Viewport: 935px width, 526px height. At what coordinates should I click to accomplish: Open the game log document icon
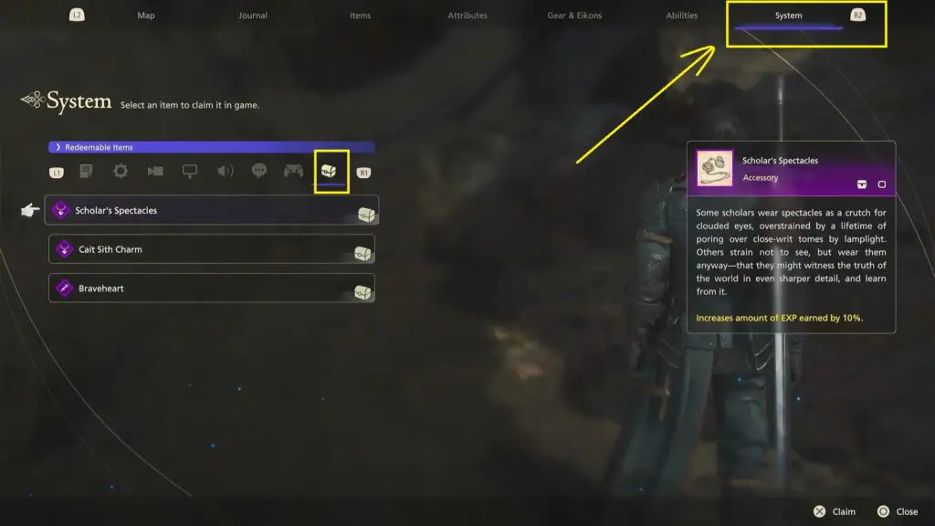coord(86,171)
